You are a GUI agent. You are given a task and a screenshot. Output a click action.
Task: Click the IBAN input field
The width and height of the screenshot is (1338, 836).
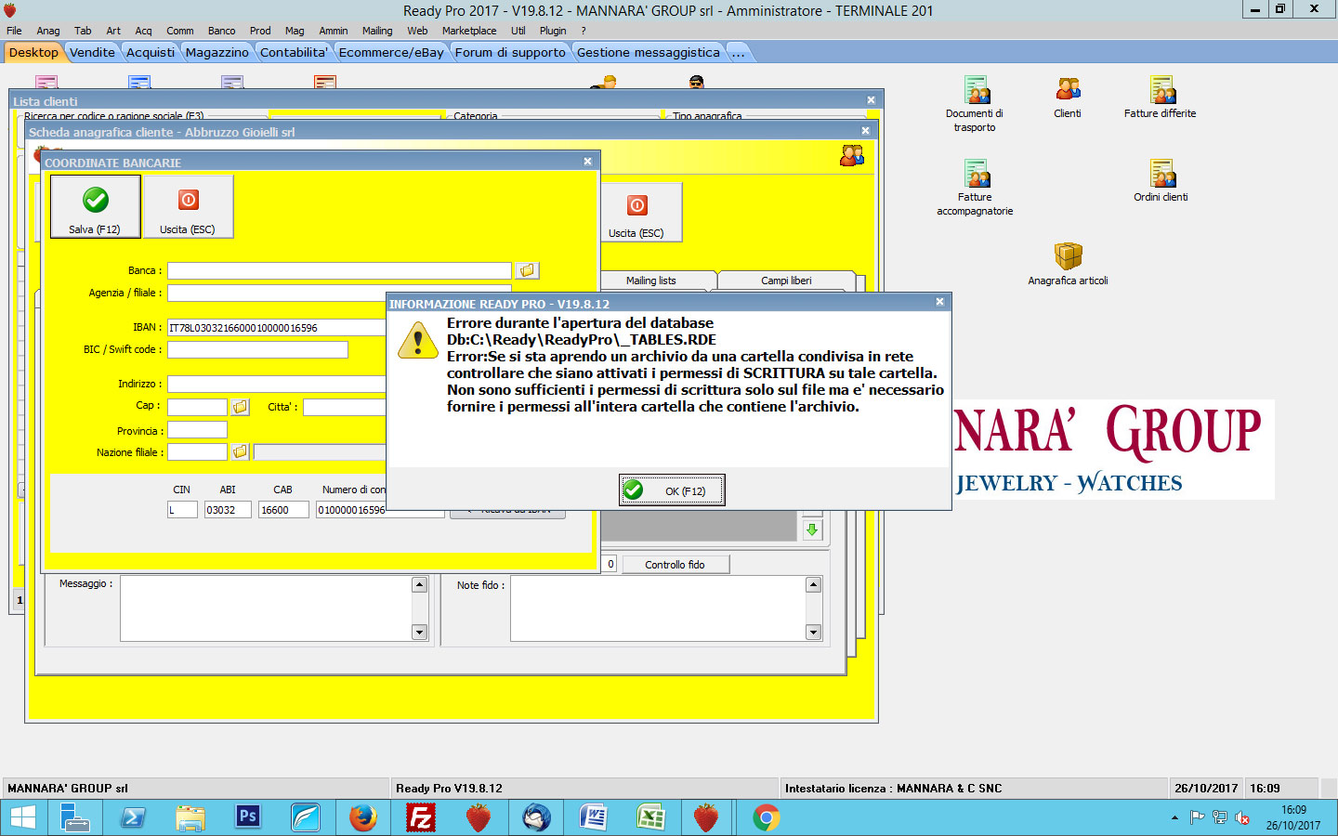[277, 328]
